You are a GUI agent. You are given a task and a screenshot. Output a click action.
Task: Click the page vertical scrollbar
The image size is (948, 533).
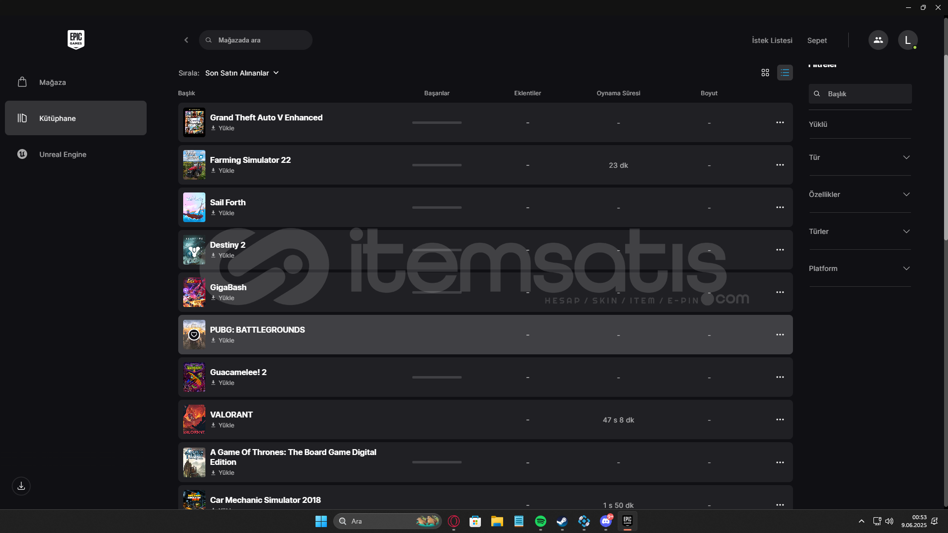pyautogui.click(x=946, y=148)
